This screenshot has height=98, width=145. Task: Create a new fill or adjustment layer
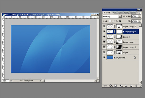tap(121, 86)
